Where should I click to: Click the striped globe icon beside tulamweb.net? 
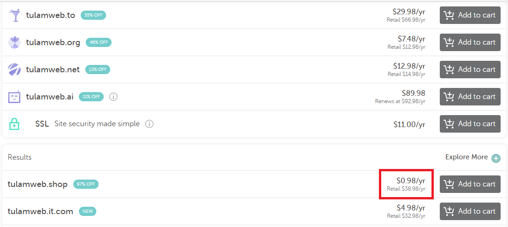pyautogui.click(x=14, y=70)
